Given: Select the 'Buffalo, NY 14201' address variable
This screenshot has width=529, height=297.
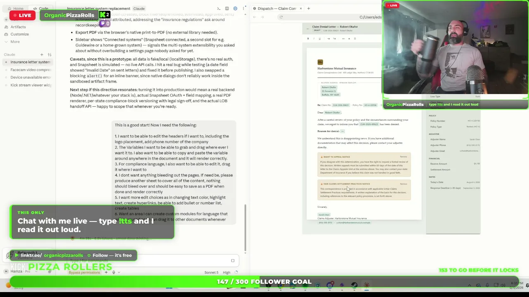Looking at the screenshot, I should [x=331, y=95].
